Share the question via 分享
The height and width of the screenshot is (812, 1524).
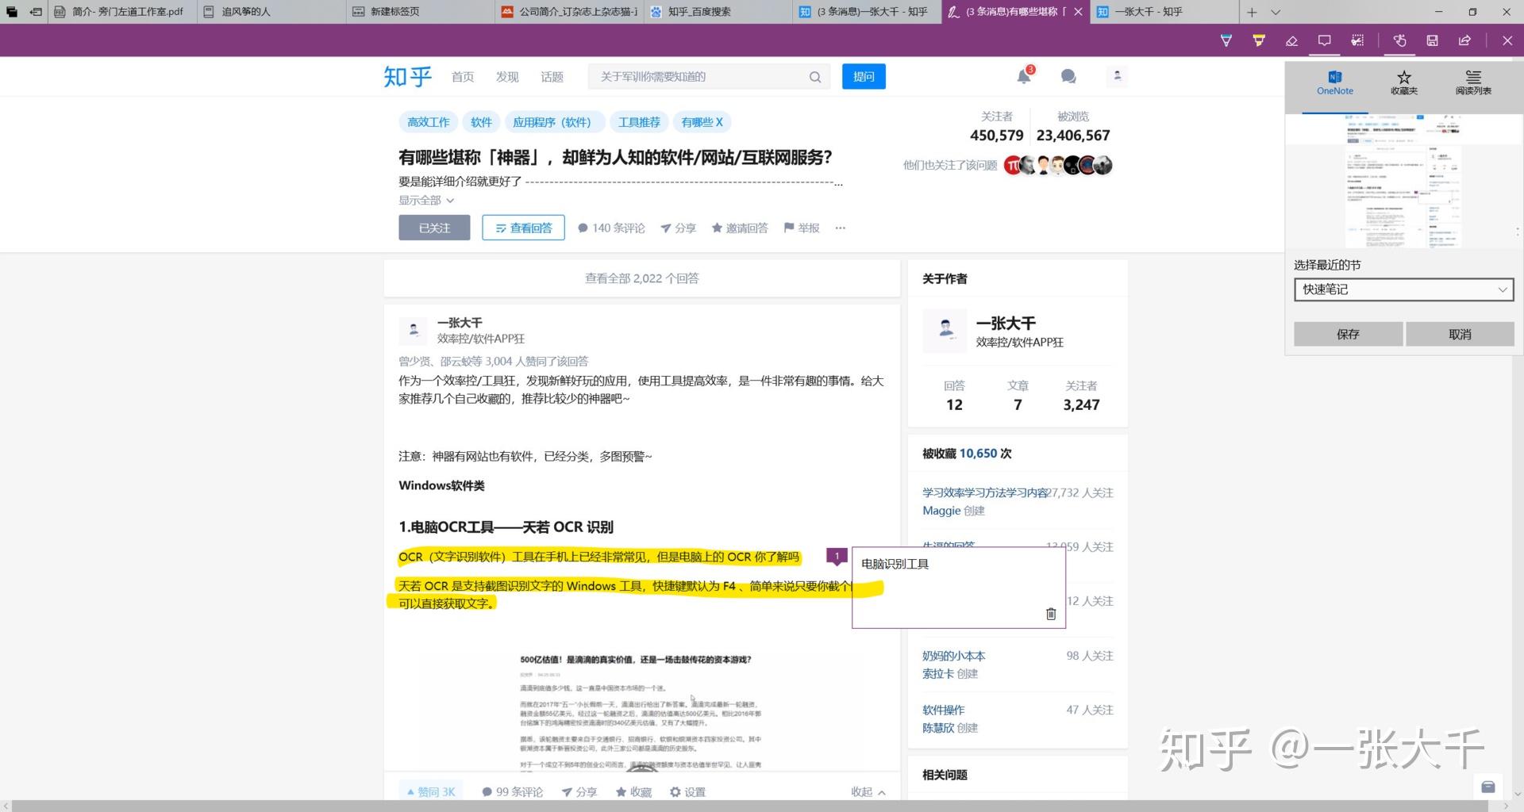[678, 228]
